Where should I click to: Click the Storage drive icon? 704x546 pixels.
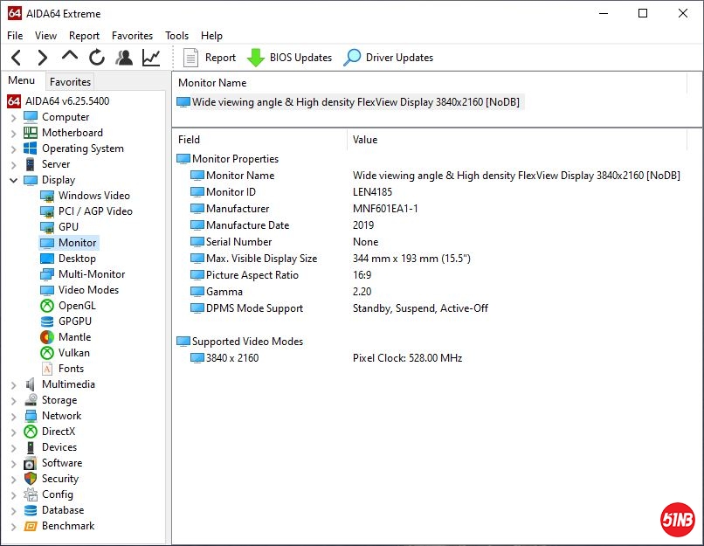click(31, 400)
